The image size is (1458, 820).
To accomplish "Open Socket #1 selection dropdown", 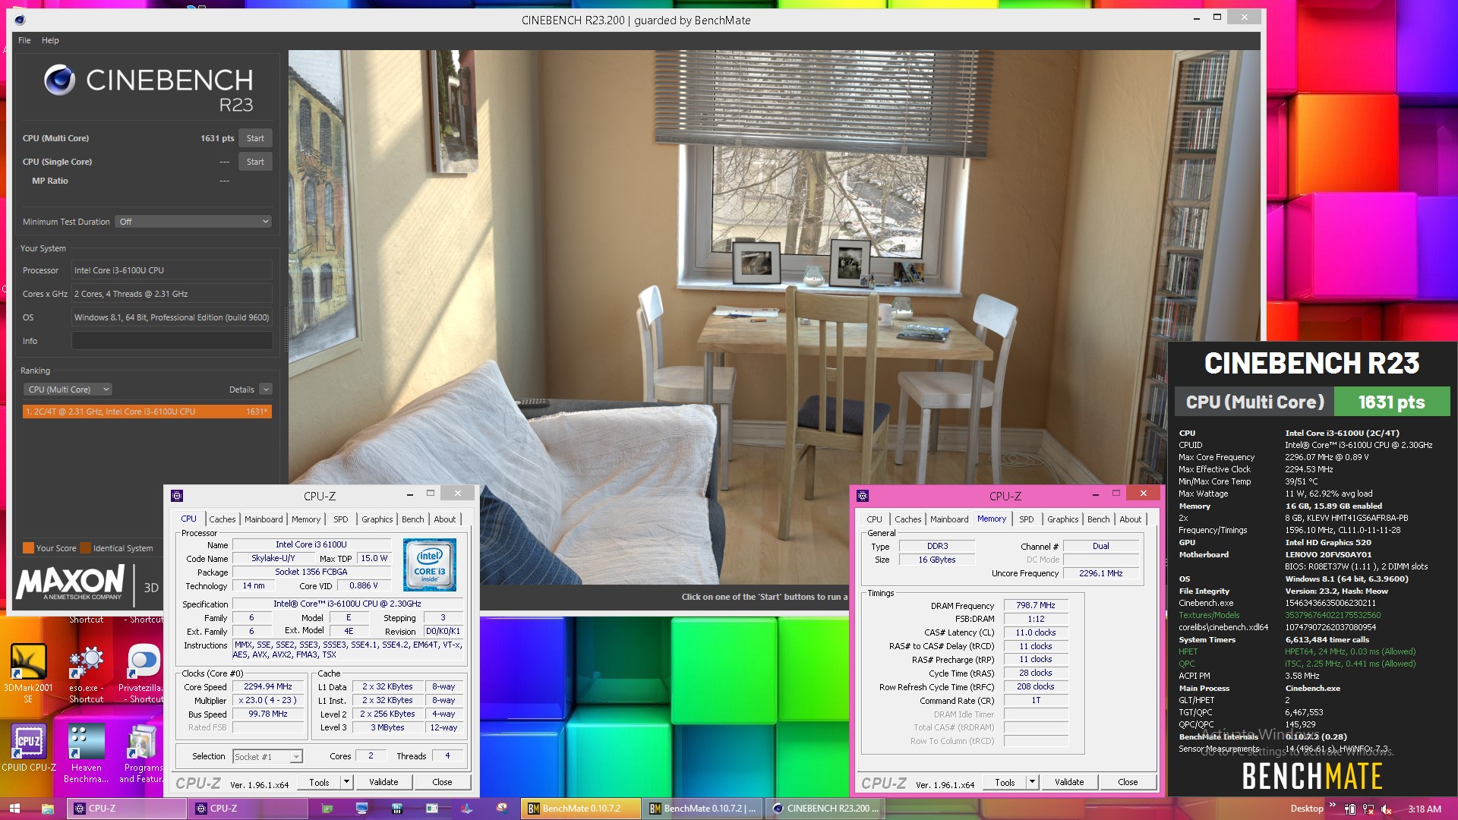I will 267,757.
